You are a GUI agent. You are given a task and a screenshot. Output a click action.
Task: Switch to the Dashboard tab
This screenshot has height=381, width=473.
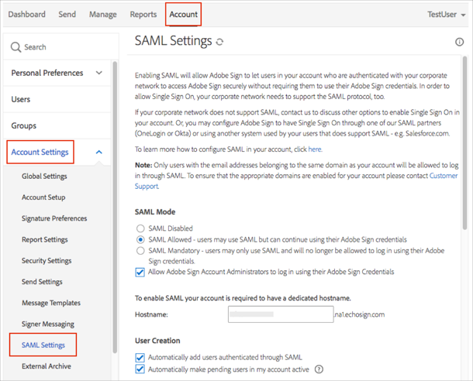tap(26, 14)
